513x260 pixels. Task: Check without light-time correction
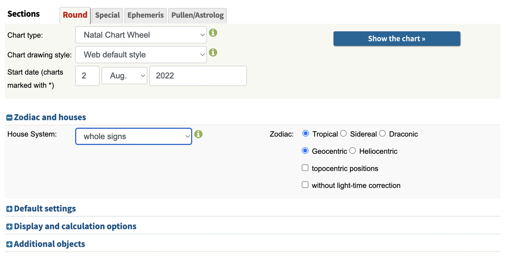(x=305, y=185)
